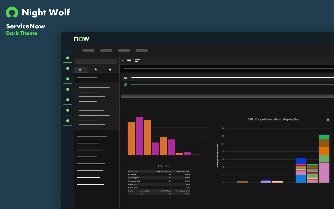Switch to the Favorites star tab

pyautogui.click(x=96, y=69)
